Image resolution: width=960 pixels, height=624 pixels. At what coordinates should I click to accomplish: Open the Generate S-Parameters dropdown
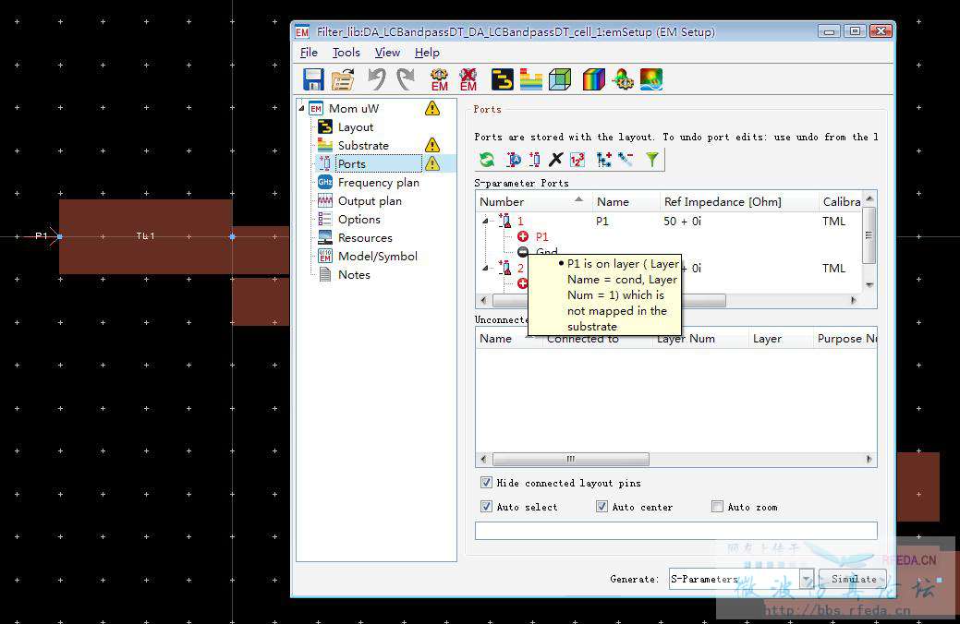pos(806,579)
